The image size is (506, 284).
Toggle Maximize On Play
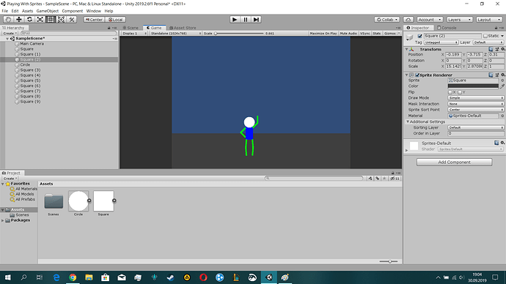click(323, 34)
